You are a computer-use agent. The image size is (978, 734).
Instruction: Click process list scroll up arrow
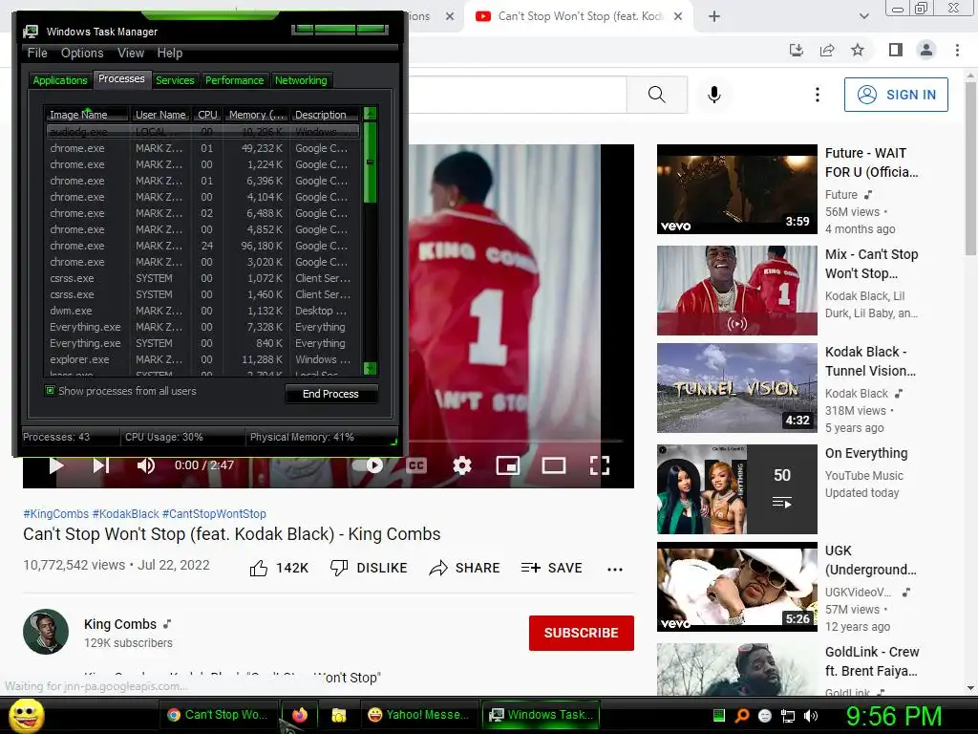pyautogui.click(x=370, y=114)
